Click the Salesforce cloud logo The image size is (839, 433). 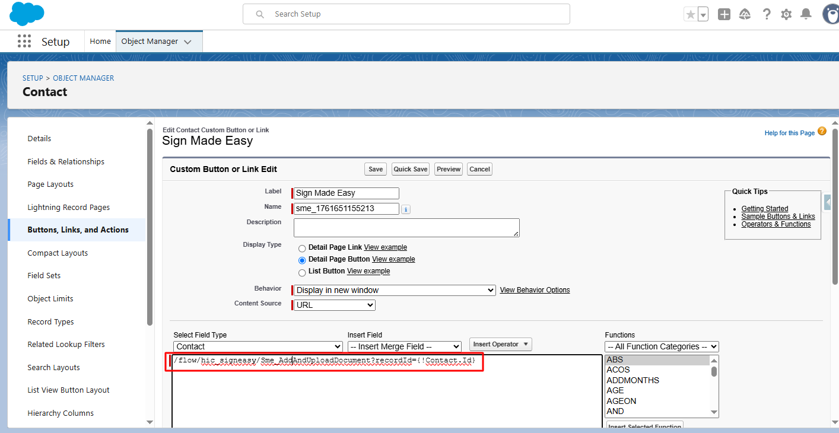click(x=26, y=14)
